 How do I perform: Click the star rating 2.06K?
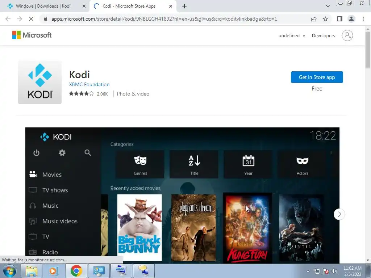click(88, 94)
